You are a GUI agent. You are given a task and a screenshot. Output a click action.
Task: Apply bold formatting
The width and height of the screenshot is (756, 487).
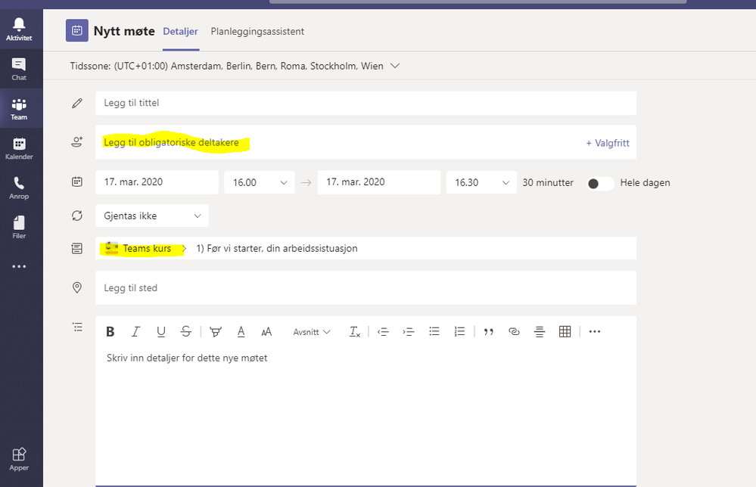click(110, 331)
